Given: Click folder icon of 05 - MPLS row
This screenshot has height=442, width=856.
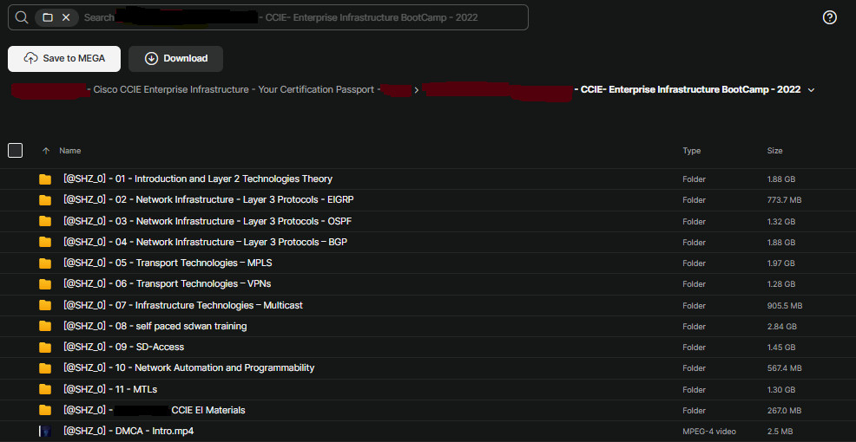Looking at the screenshot, I should point(45,263).
